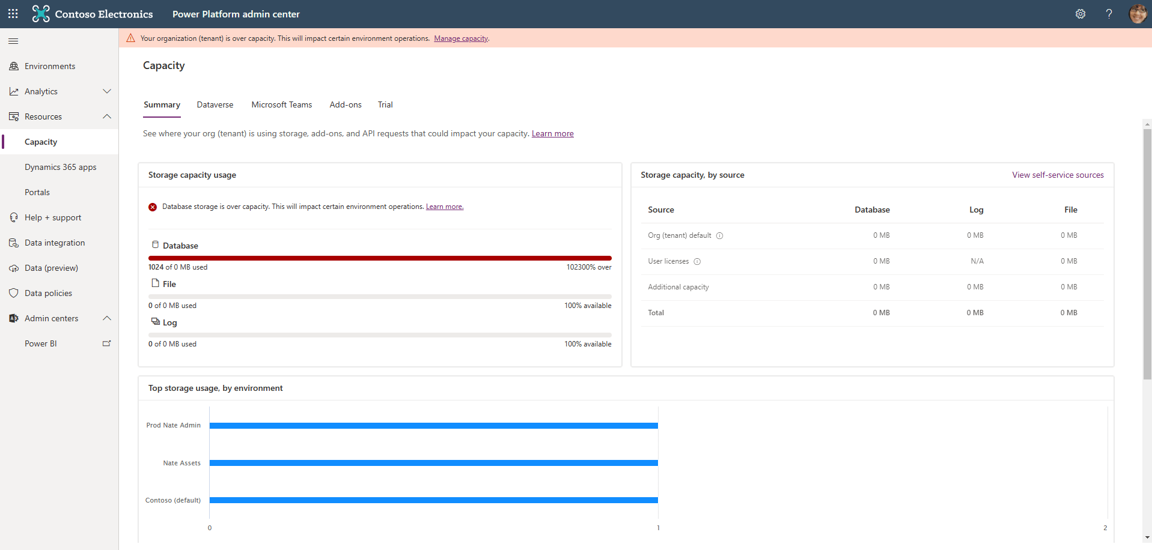Click the Database storage icon
The image size is (1152, 550).
tap(155, 245)
